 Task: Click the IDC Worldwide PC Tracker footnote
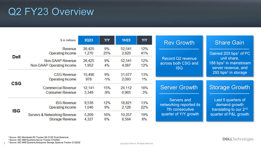[38, 137]
